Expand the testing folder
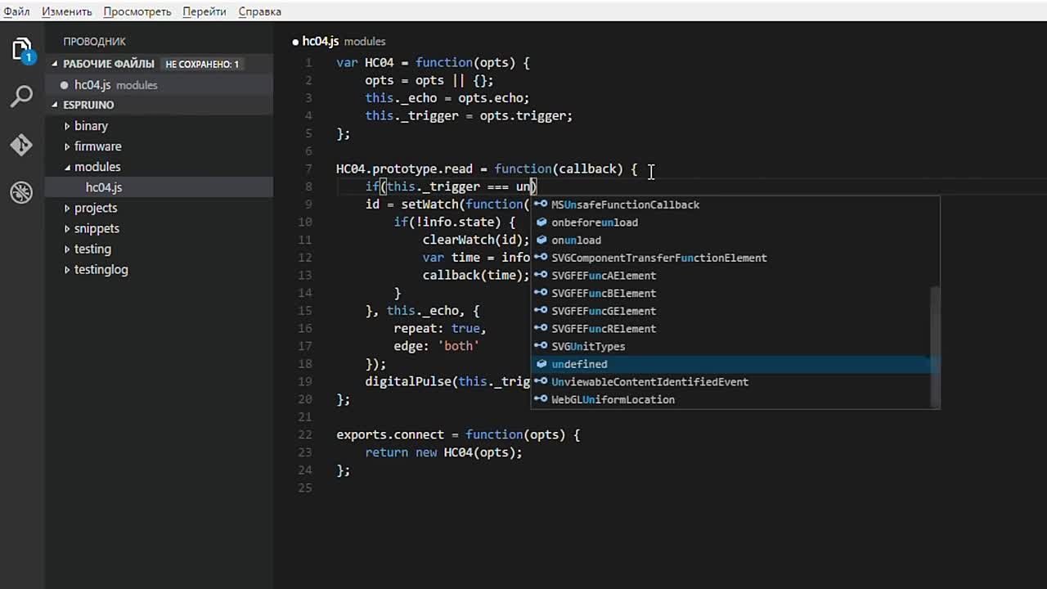Image resolution: width=1047 pixels, height=589 pixels. click(68, 249)
